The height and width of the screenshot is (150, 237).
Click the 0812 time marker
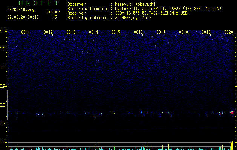(x=48, y=32)
